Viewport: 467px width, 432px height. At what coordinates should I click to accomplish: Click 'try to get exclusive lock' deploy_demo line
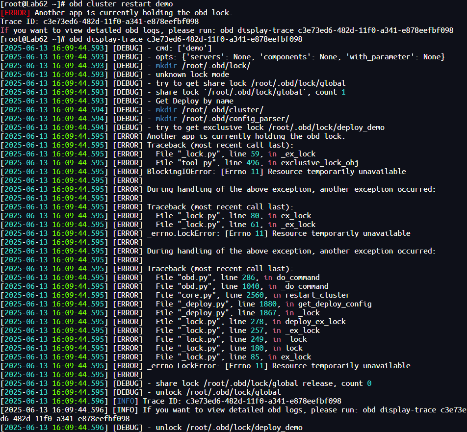(270, 127)
